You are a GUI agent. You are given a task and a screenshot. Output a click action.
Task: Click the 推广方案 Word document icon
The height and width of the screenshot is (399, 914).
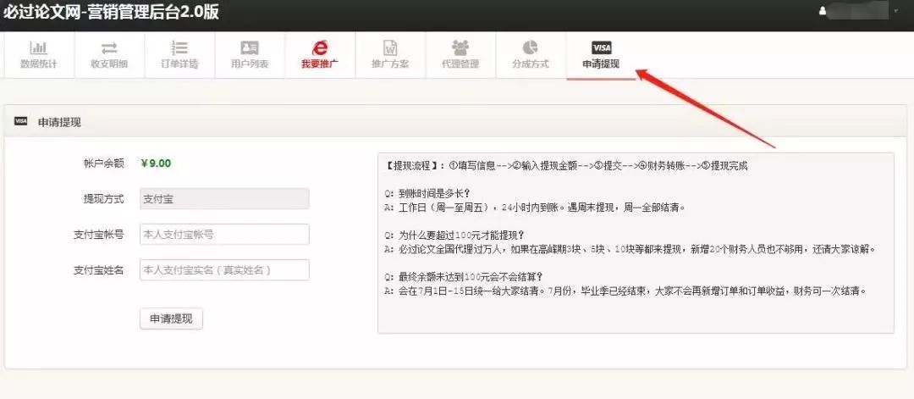390,47
